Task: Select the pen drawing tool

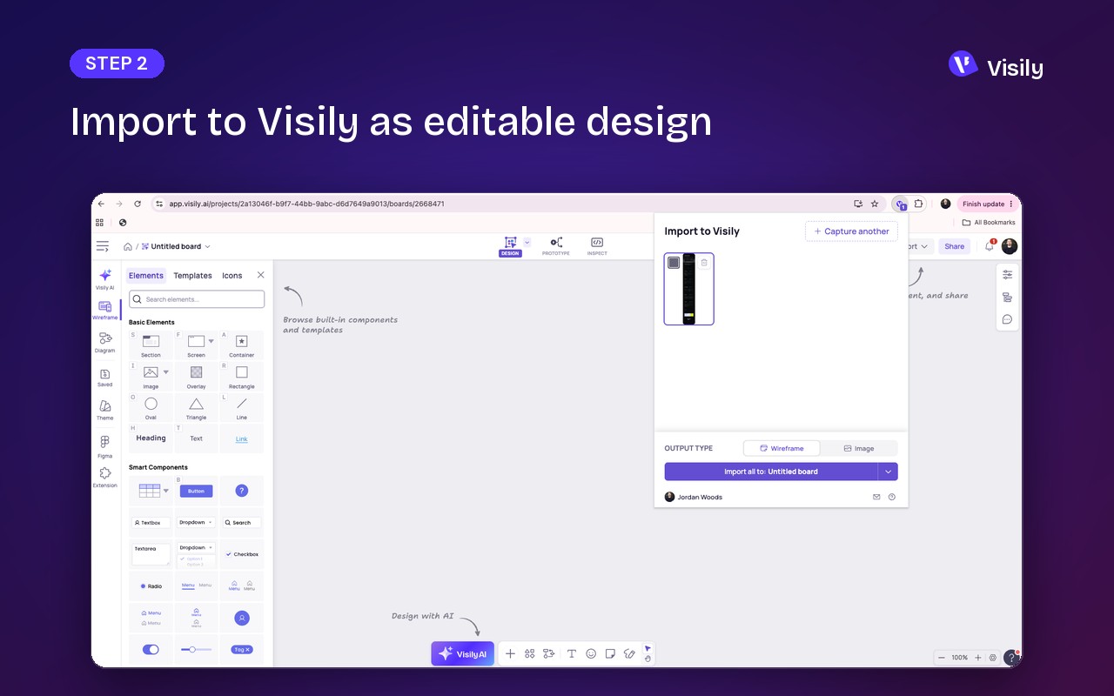Action: click(x=629, y=653)
